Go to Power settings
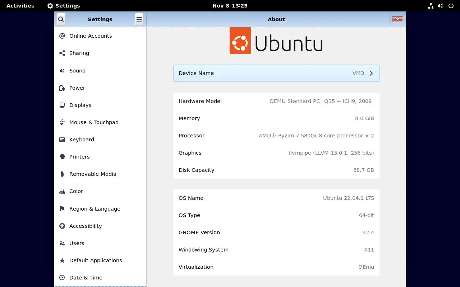This screenshot has height=287, width=460. pos(100,88)
